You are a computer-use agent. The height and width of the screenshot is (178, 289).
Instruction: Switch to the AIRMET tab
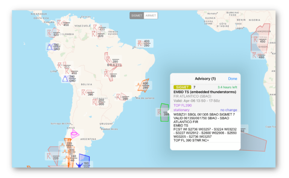pyautogui.click(x=151, y=15)
